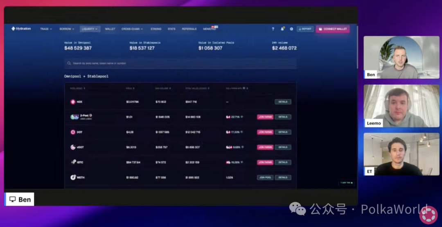Click the WETH token icon
The image size is (442, 227).
click(73, 177)
